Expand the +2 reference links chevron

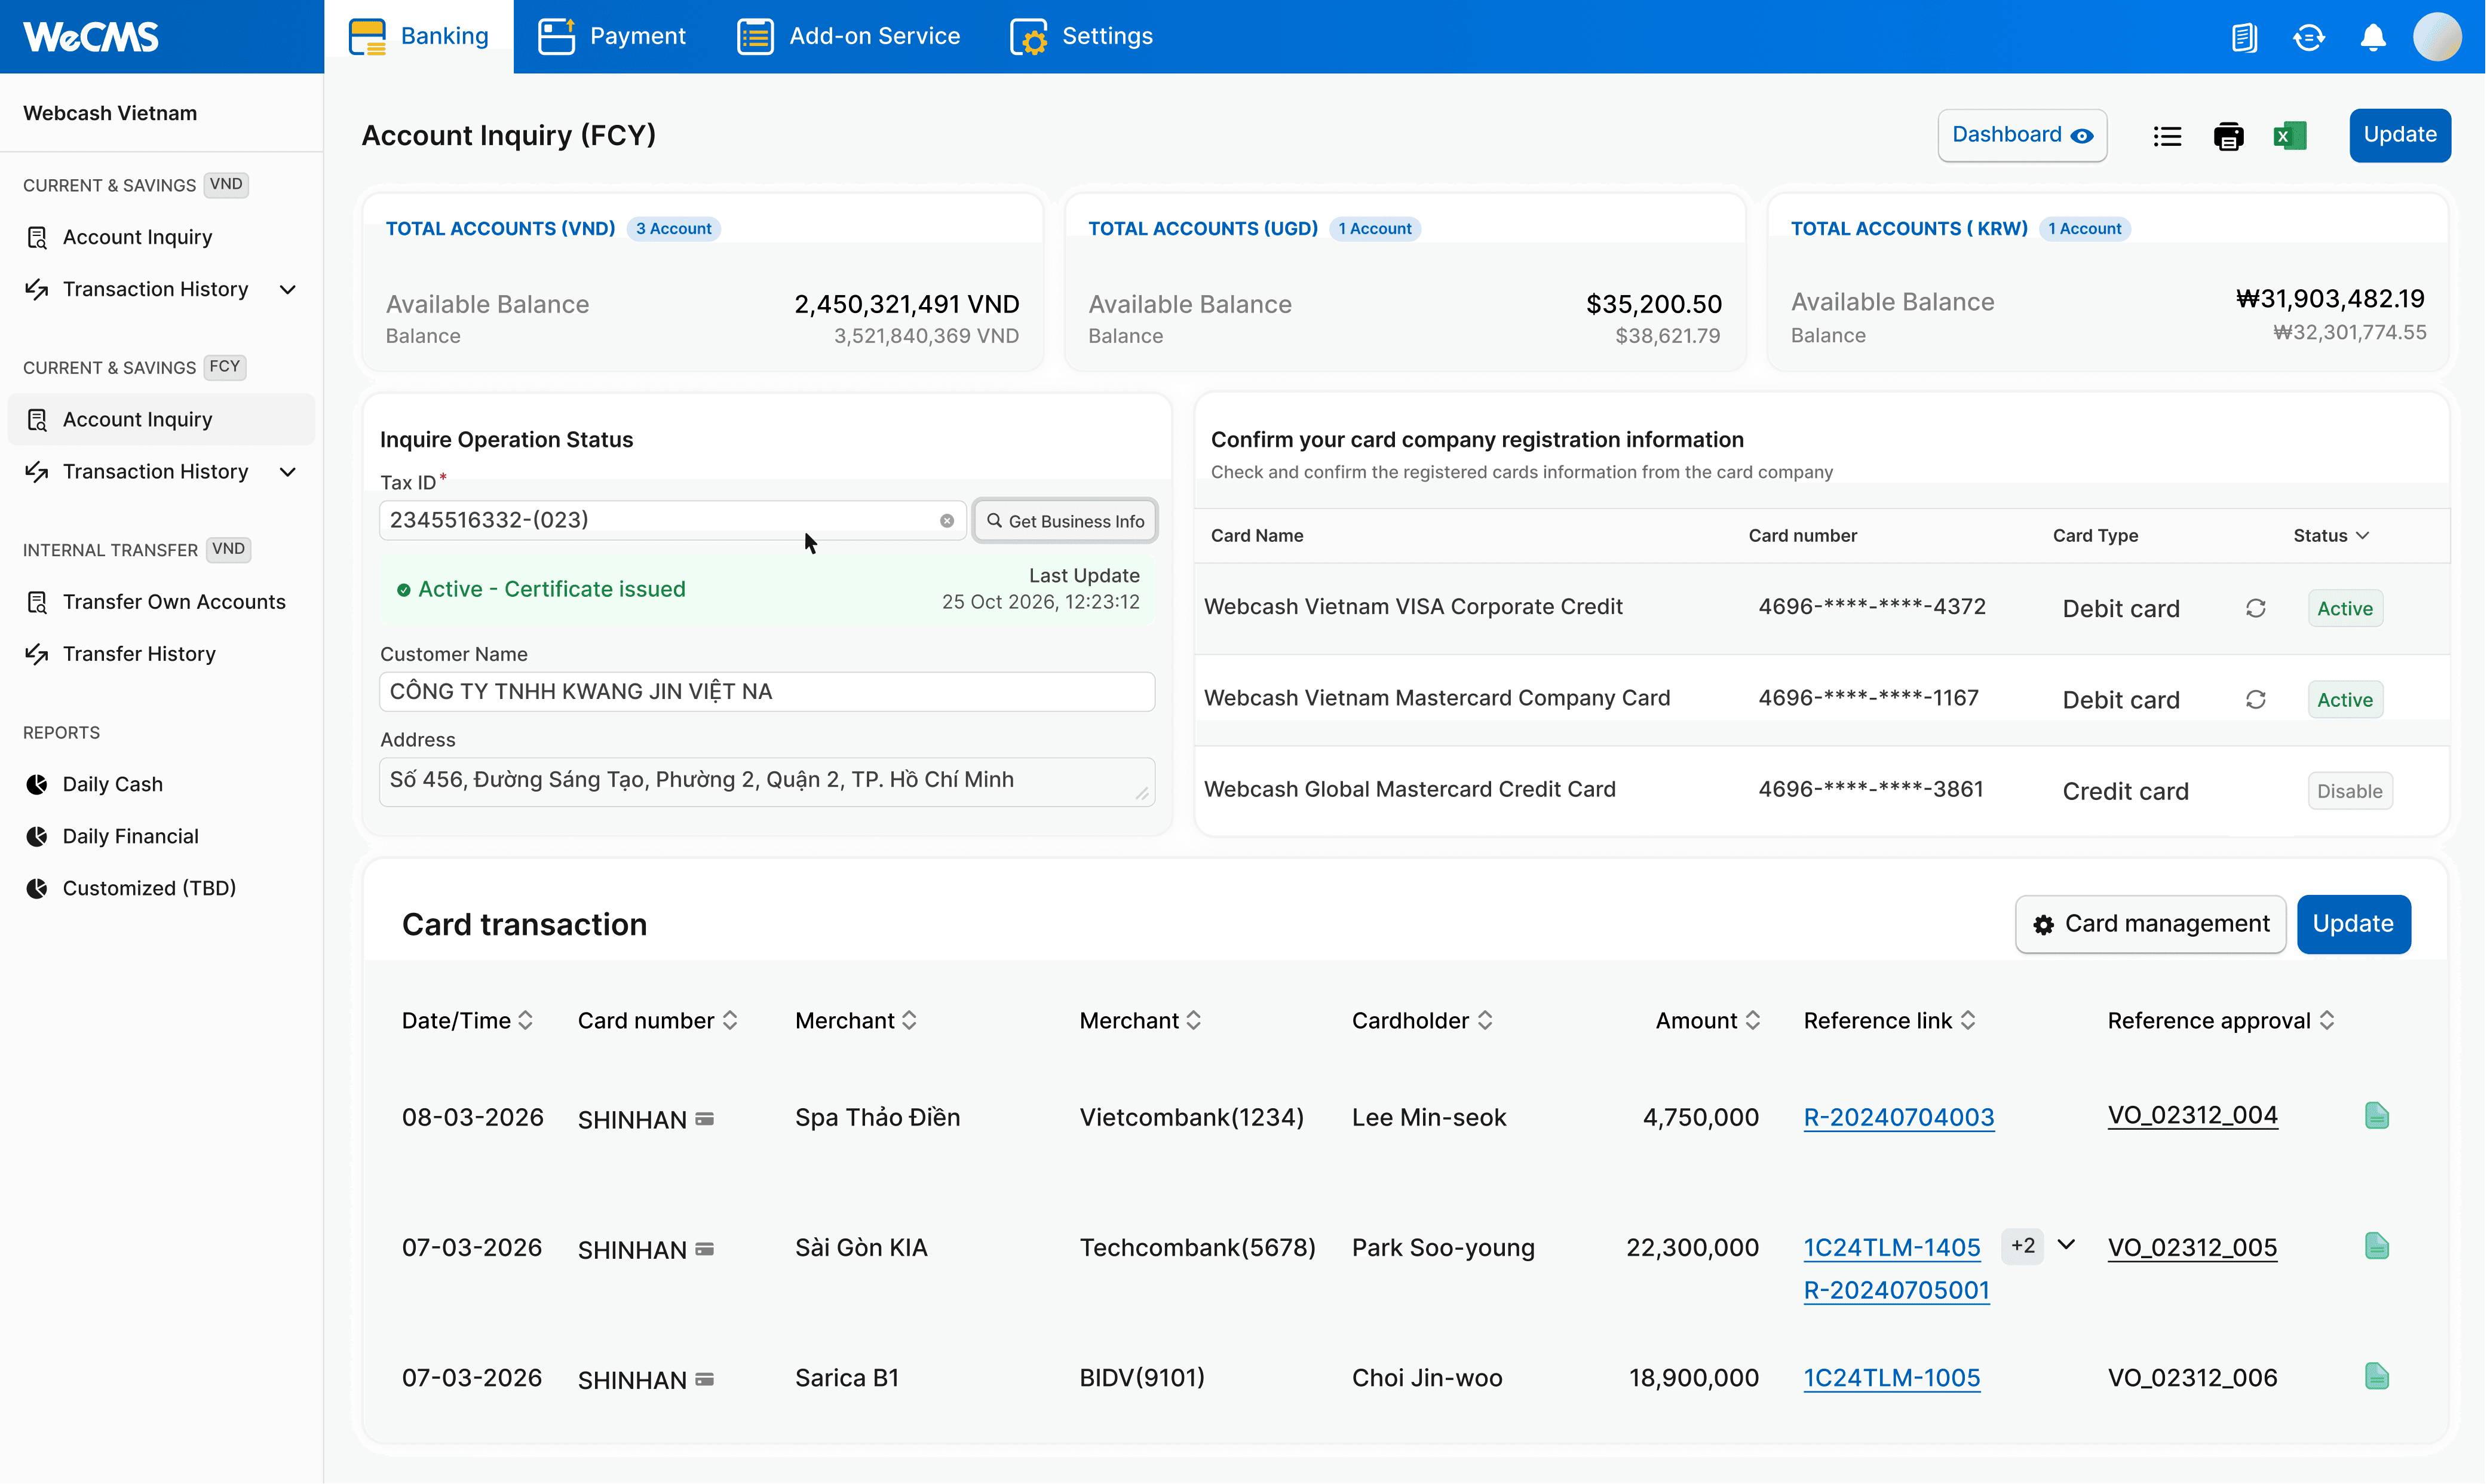[x=2066, y=1245]
